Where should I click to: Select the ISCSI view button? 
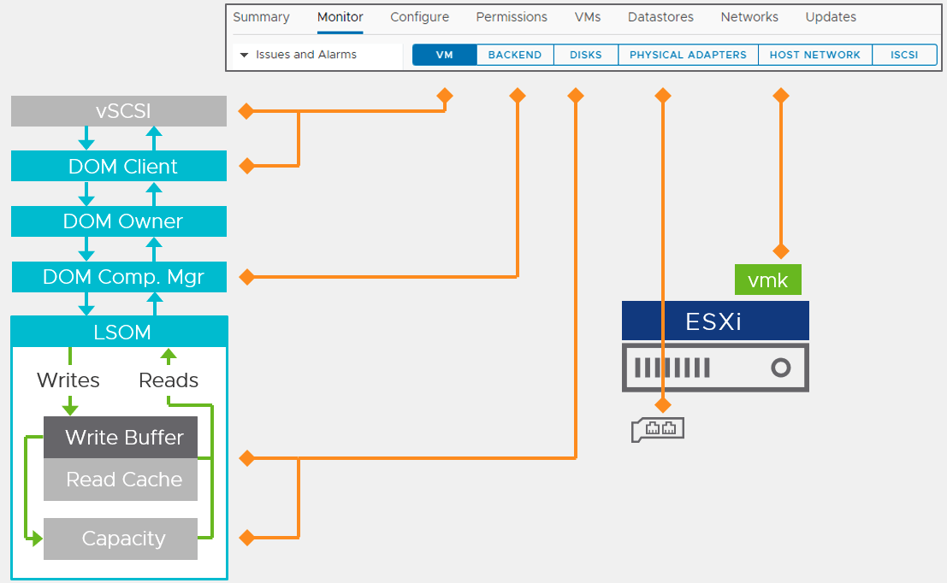point(904,54)
